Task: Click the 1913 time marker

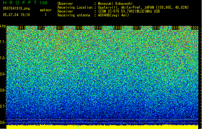Action: pyautogui.click(x=60, y=28)
